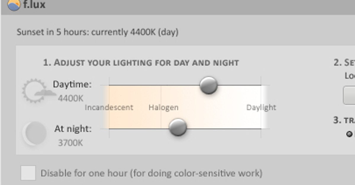The image size is (355, 185).
Task: Click the Incandescent preset label
Action: coord(109,107)
